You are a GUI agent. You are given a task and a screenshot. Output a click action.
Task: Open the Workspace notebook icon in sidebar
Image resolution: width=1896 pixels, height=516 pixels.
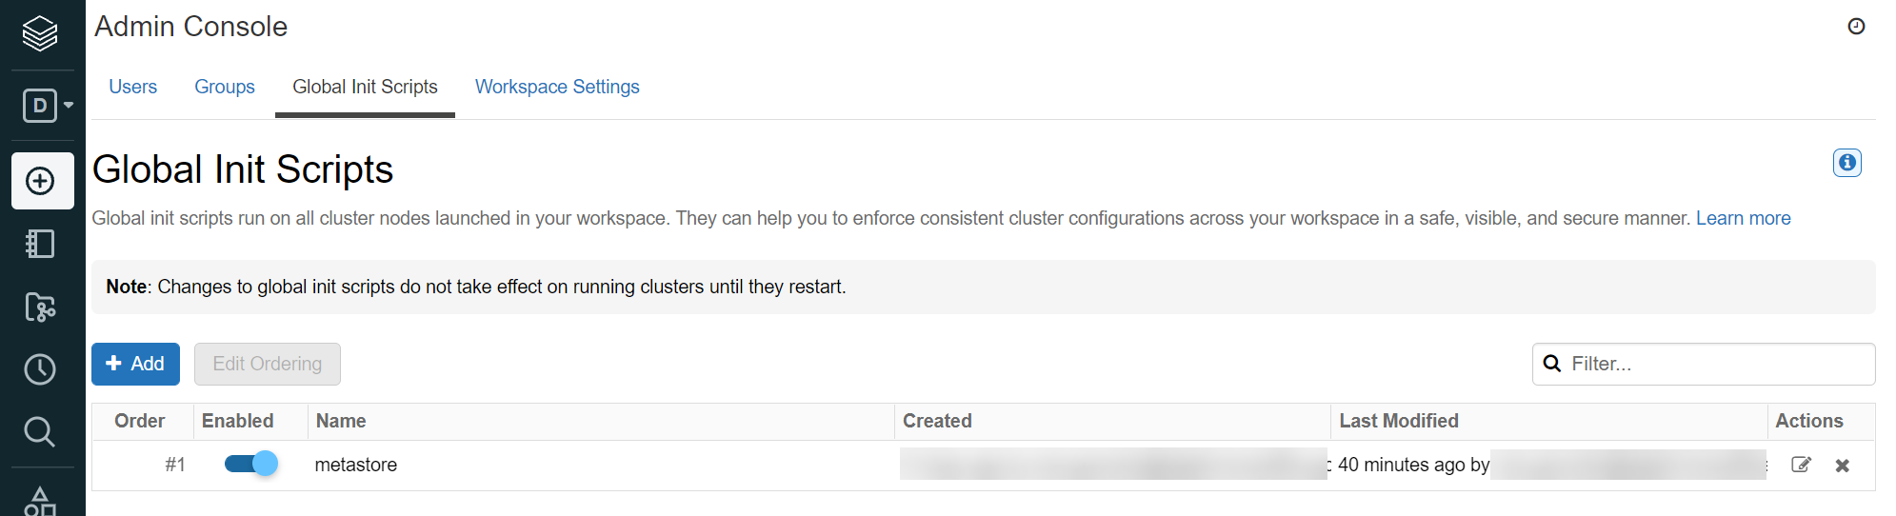40,244
